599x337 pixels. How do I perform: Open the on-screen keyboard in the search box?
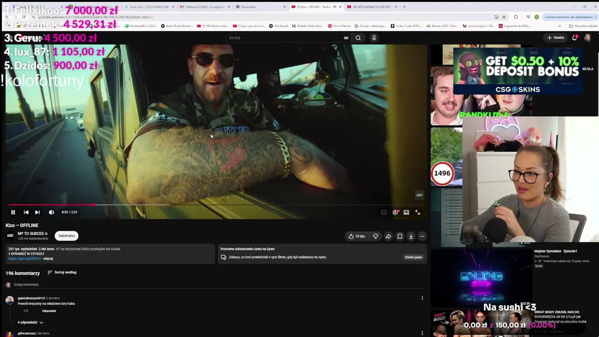346,38
